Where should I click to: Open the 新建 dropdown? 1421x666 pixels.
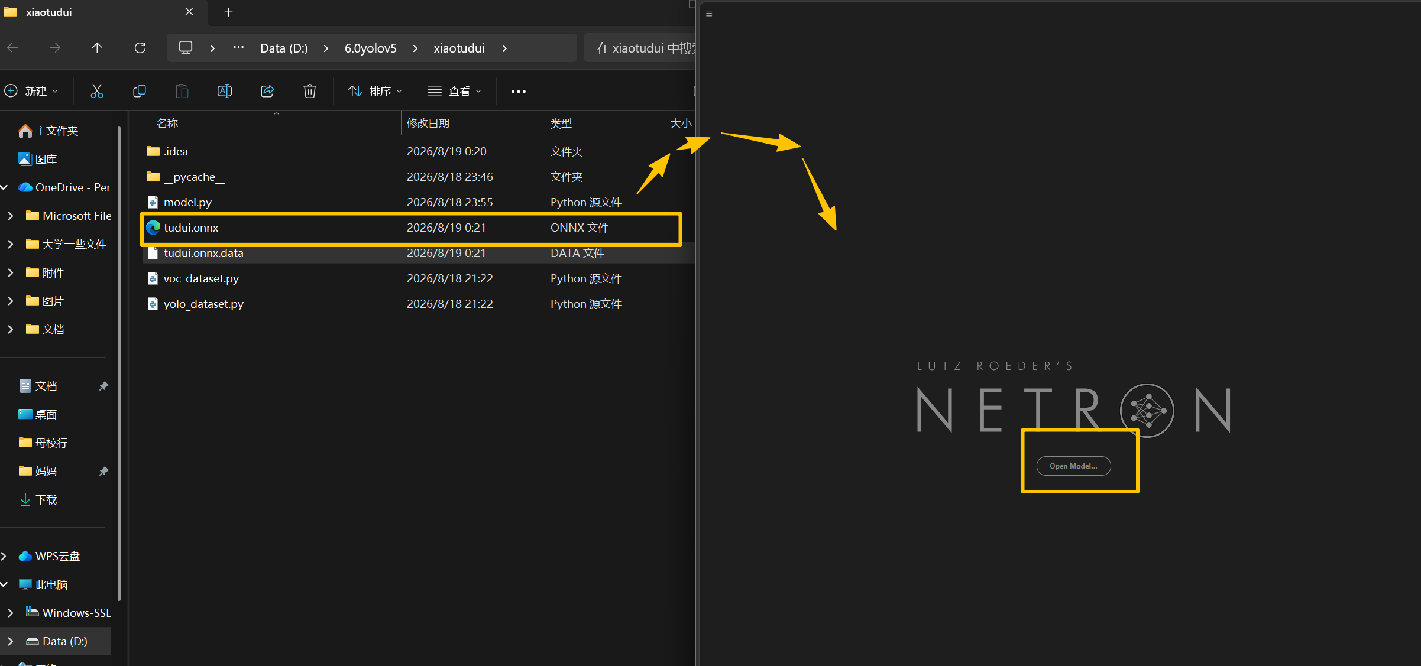click(x=32, y=91)
